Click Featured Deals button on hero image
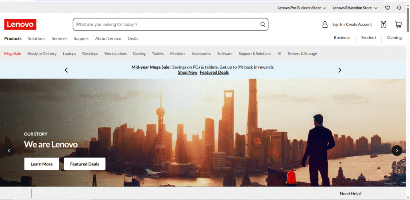410x200 pixels. [x=84, y=164]
